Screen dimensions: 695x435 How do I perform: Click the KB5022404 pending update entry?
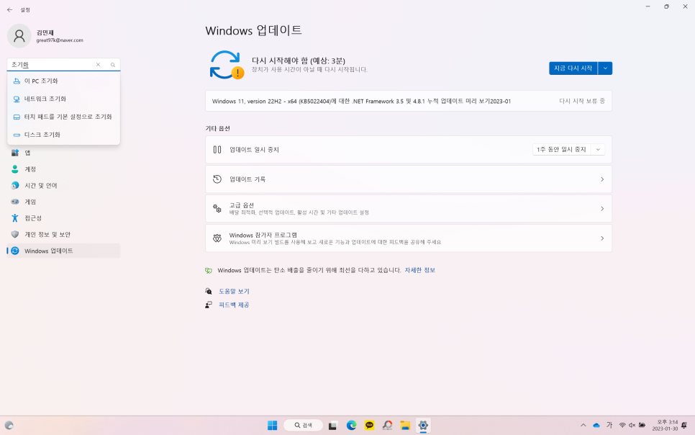click(408, 102)
